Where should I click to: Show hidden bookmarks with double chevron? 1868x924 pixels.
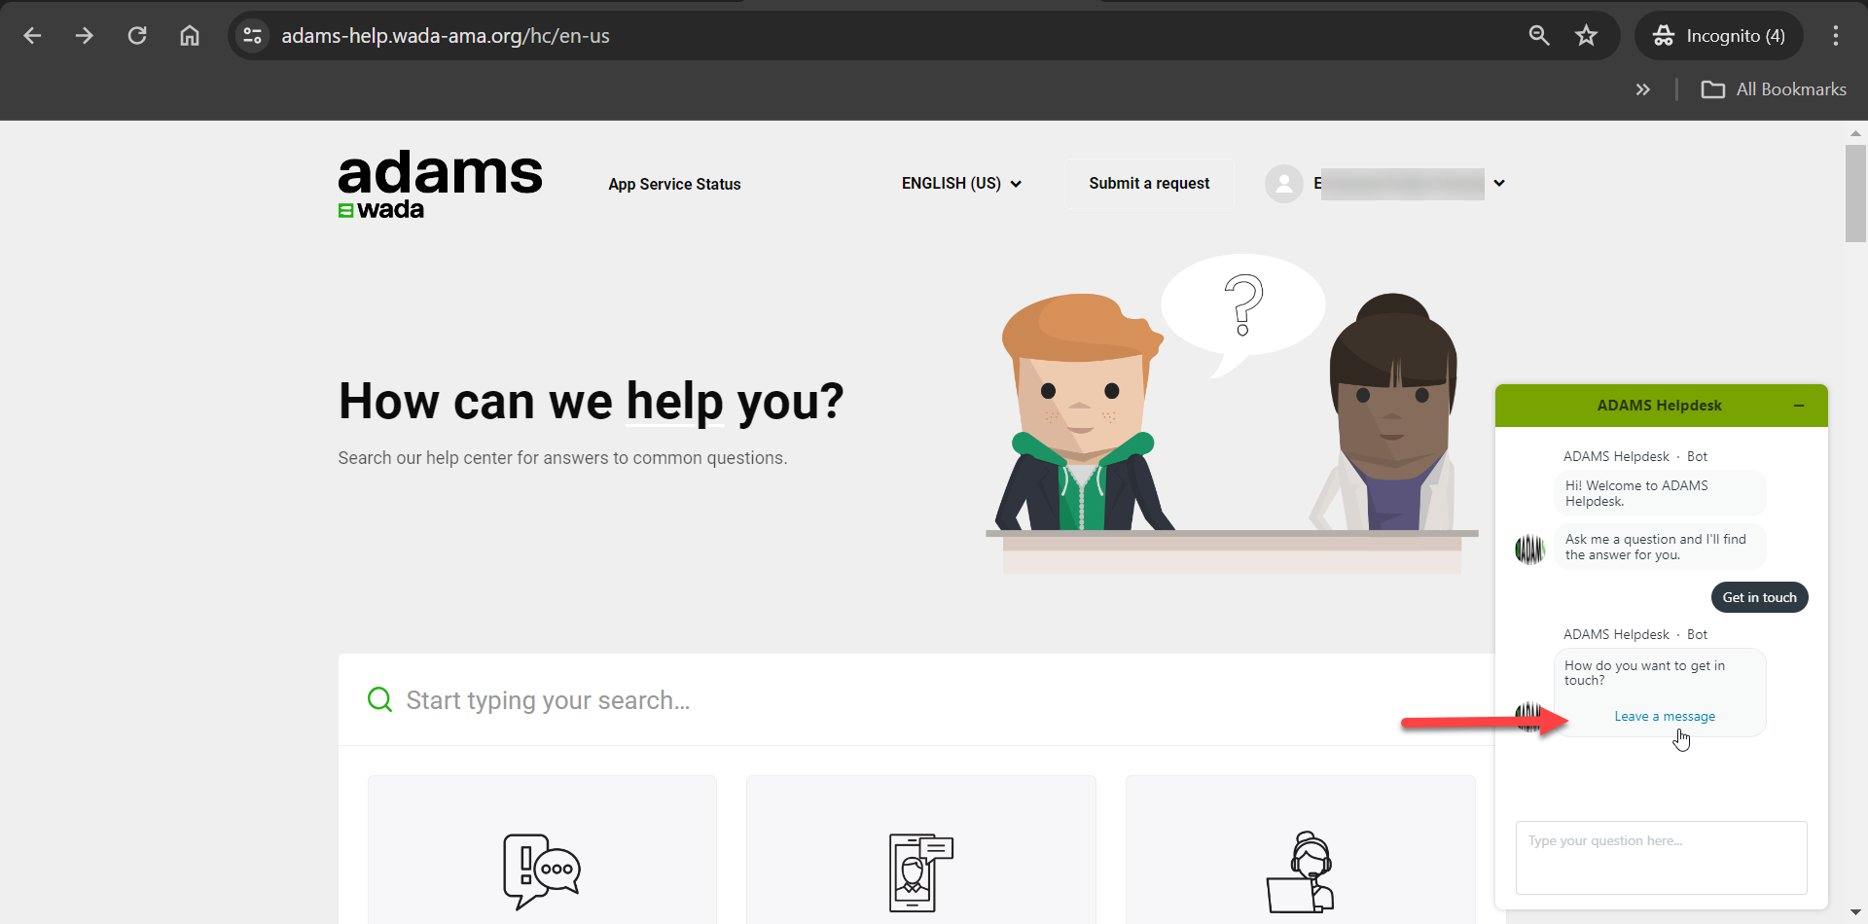[x=1643, y=89]
